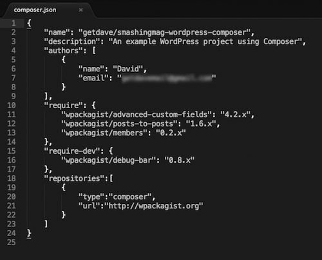Click line number 18 in gutter
The width and height of the screenshot is (322, 260).
click(12, 178)
